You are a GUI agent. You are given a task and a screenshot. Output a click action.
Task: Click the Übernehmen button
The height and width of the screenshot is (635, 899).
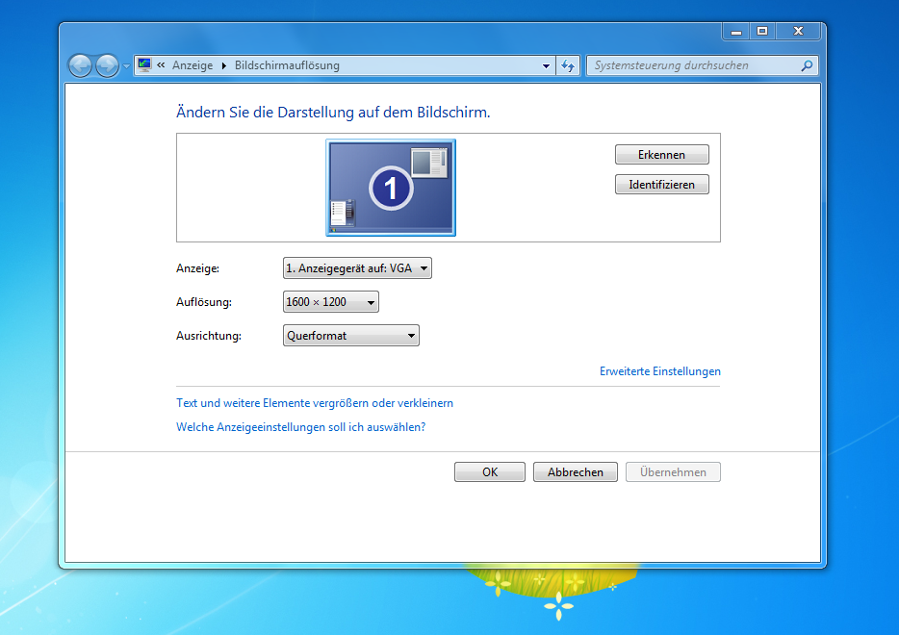[x=673, y=472]
